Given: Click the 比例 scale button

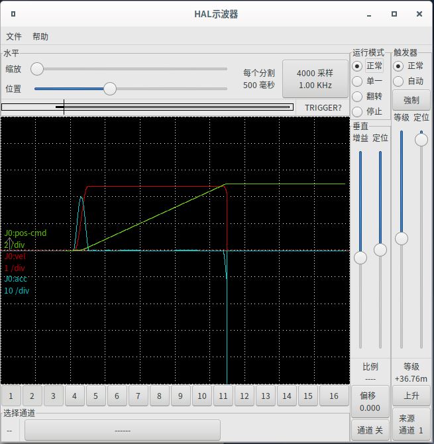Looking at the screenshot, I should click(370, 372).
